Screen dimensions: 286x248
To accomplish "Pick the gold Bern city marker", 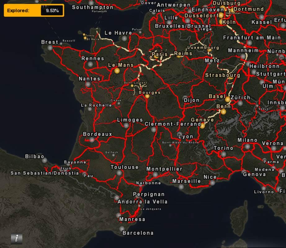I will 223,112.
